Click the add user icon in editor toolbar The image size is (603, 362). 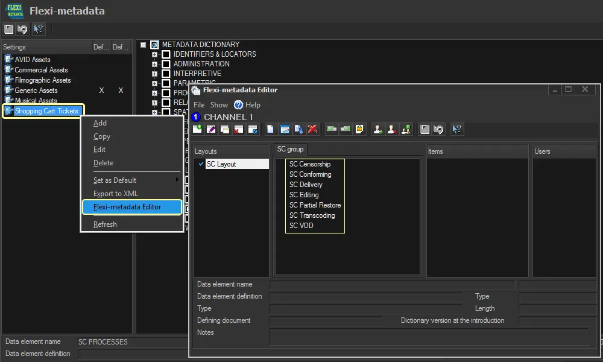pos(378,129)
